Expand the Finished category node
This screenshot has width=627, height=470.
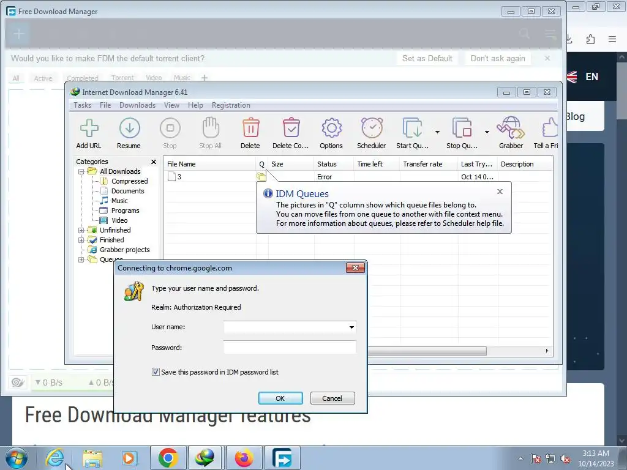(81, 240)
